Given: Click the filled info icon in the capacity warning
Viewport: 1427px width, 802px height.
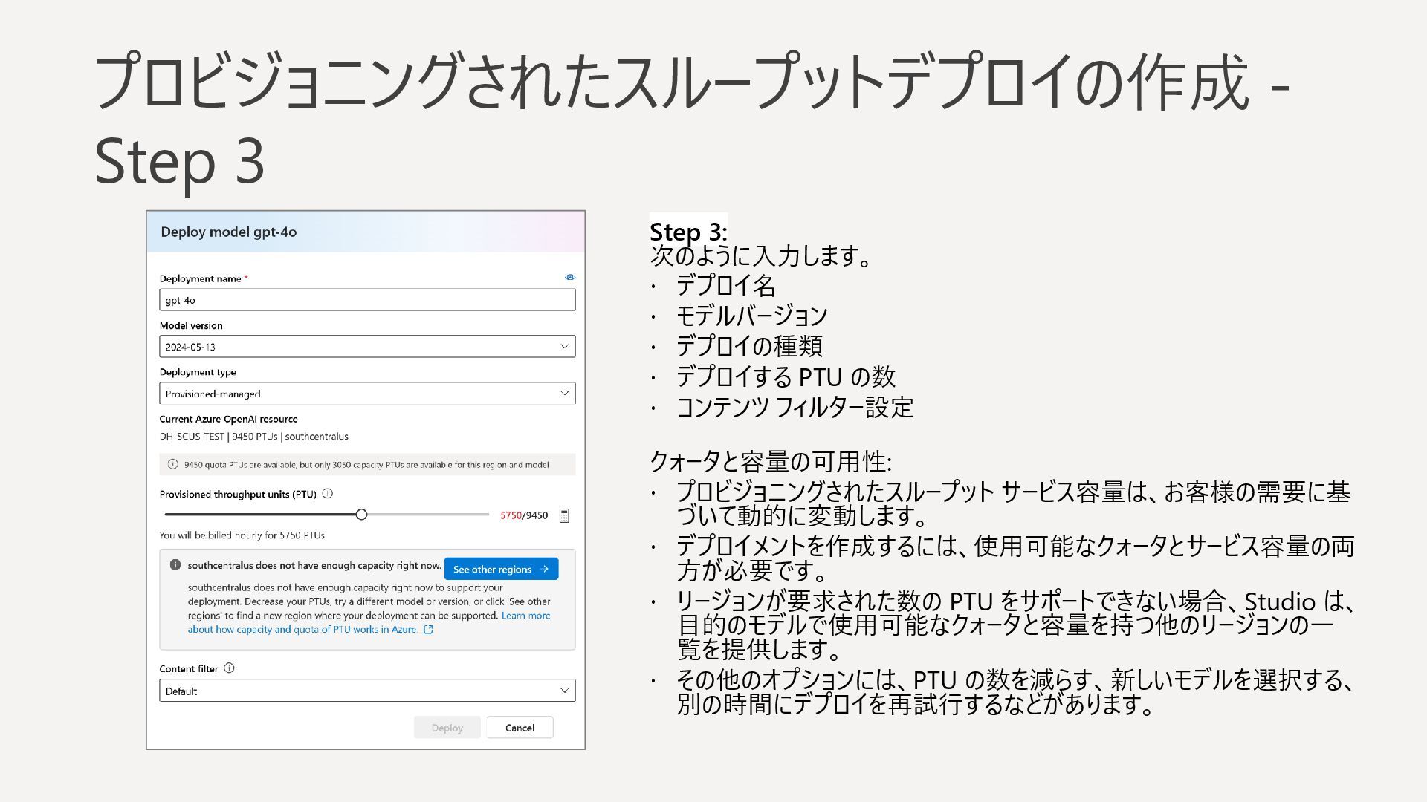Looking at the screenshot, I should pyautogui.click(x=175, y=565).
